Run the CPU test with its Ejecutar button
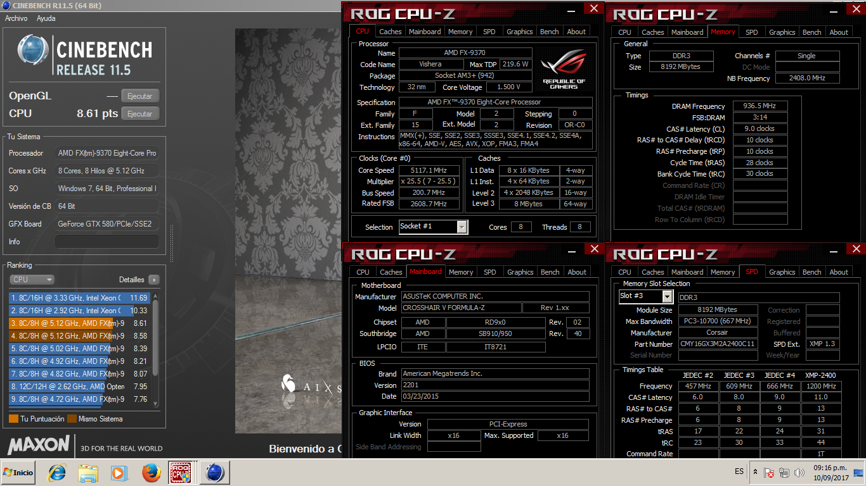The width and height of the screenshot is (866, 486). [x=140, y=114]
